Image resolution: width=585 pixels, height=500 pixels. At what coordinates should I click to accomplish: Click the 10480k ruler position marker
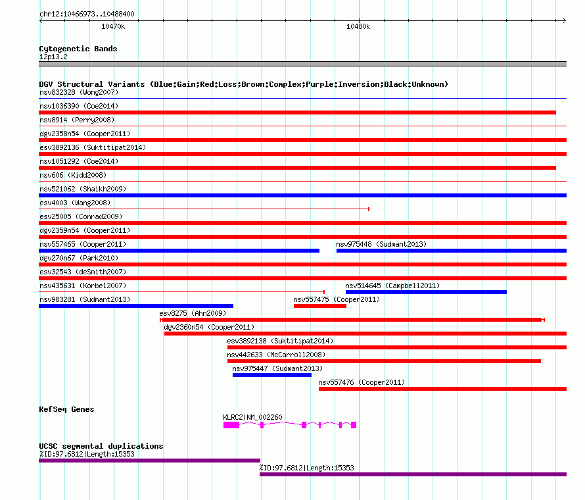pyautogui.click(x=358, y=26)
